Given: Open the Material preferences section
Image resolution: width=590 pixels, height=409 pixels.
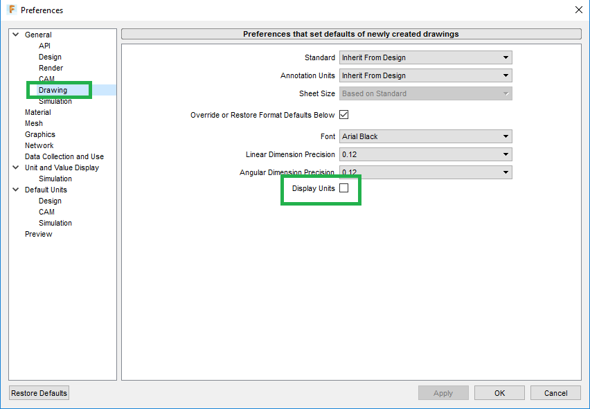Looking at the screenshot, I should 37,111.
